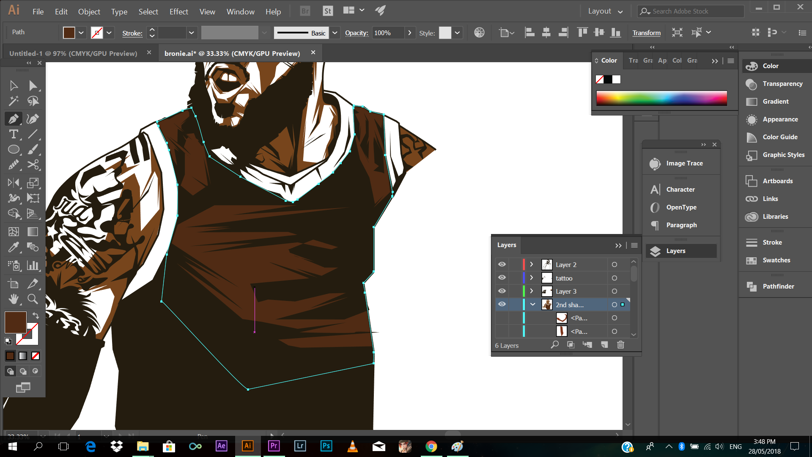
Task: Target Layer 3 circle indicator
Action: [614, 291]
